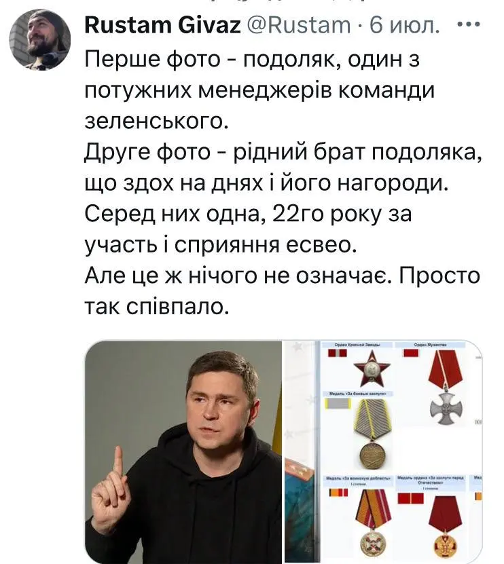Click the tweet text starting Перше фото
This screenshot has width=504, height=564.
(283, 183)
